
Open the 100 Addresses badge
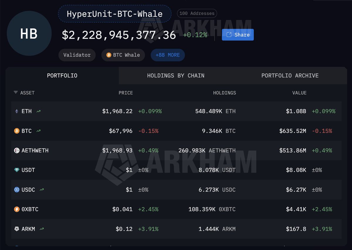(x=197, y=13)
